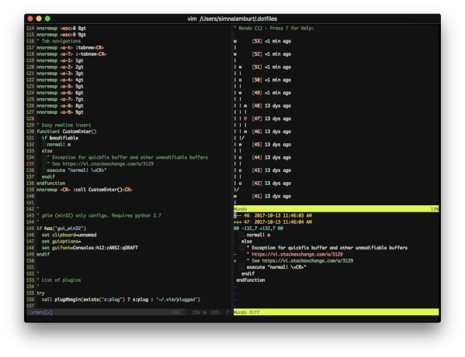
Task: Click 'endfunction' on line 138
Action: pyautogui.click(x=51, y=184)
